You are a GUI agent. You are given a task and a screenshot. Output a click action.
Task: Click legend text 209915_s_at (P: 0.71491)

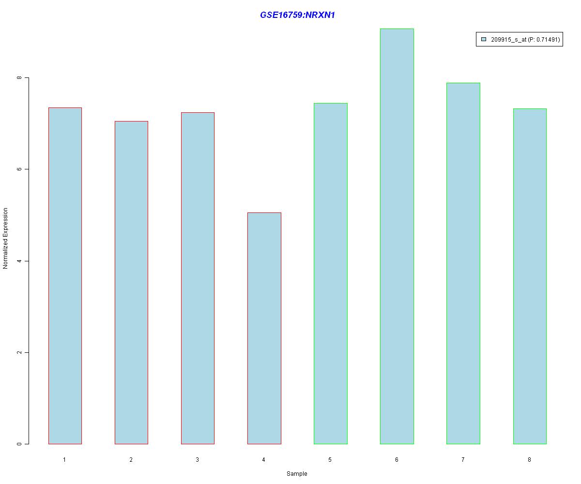[525, 40]
